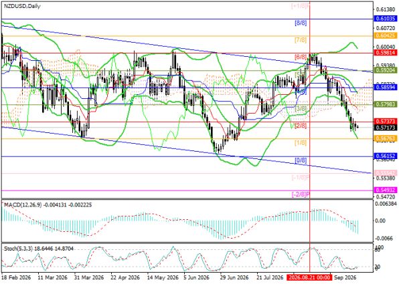The image size is (399, 284).
Task: Click the 0.60720 price scale value
Action: click(386, 27)
